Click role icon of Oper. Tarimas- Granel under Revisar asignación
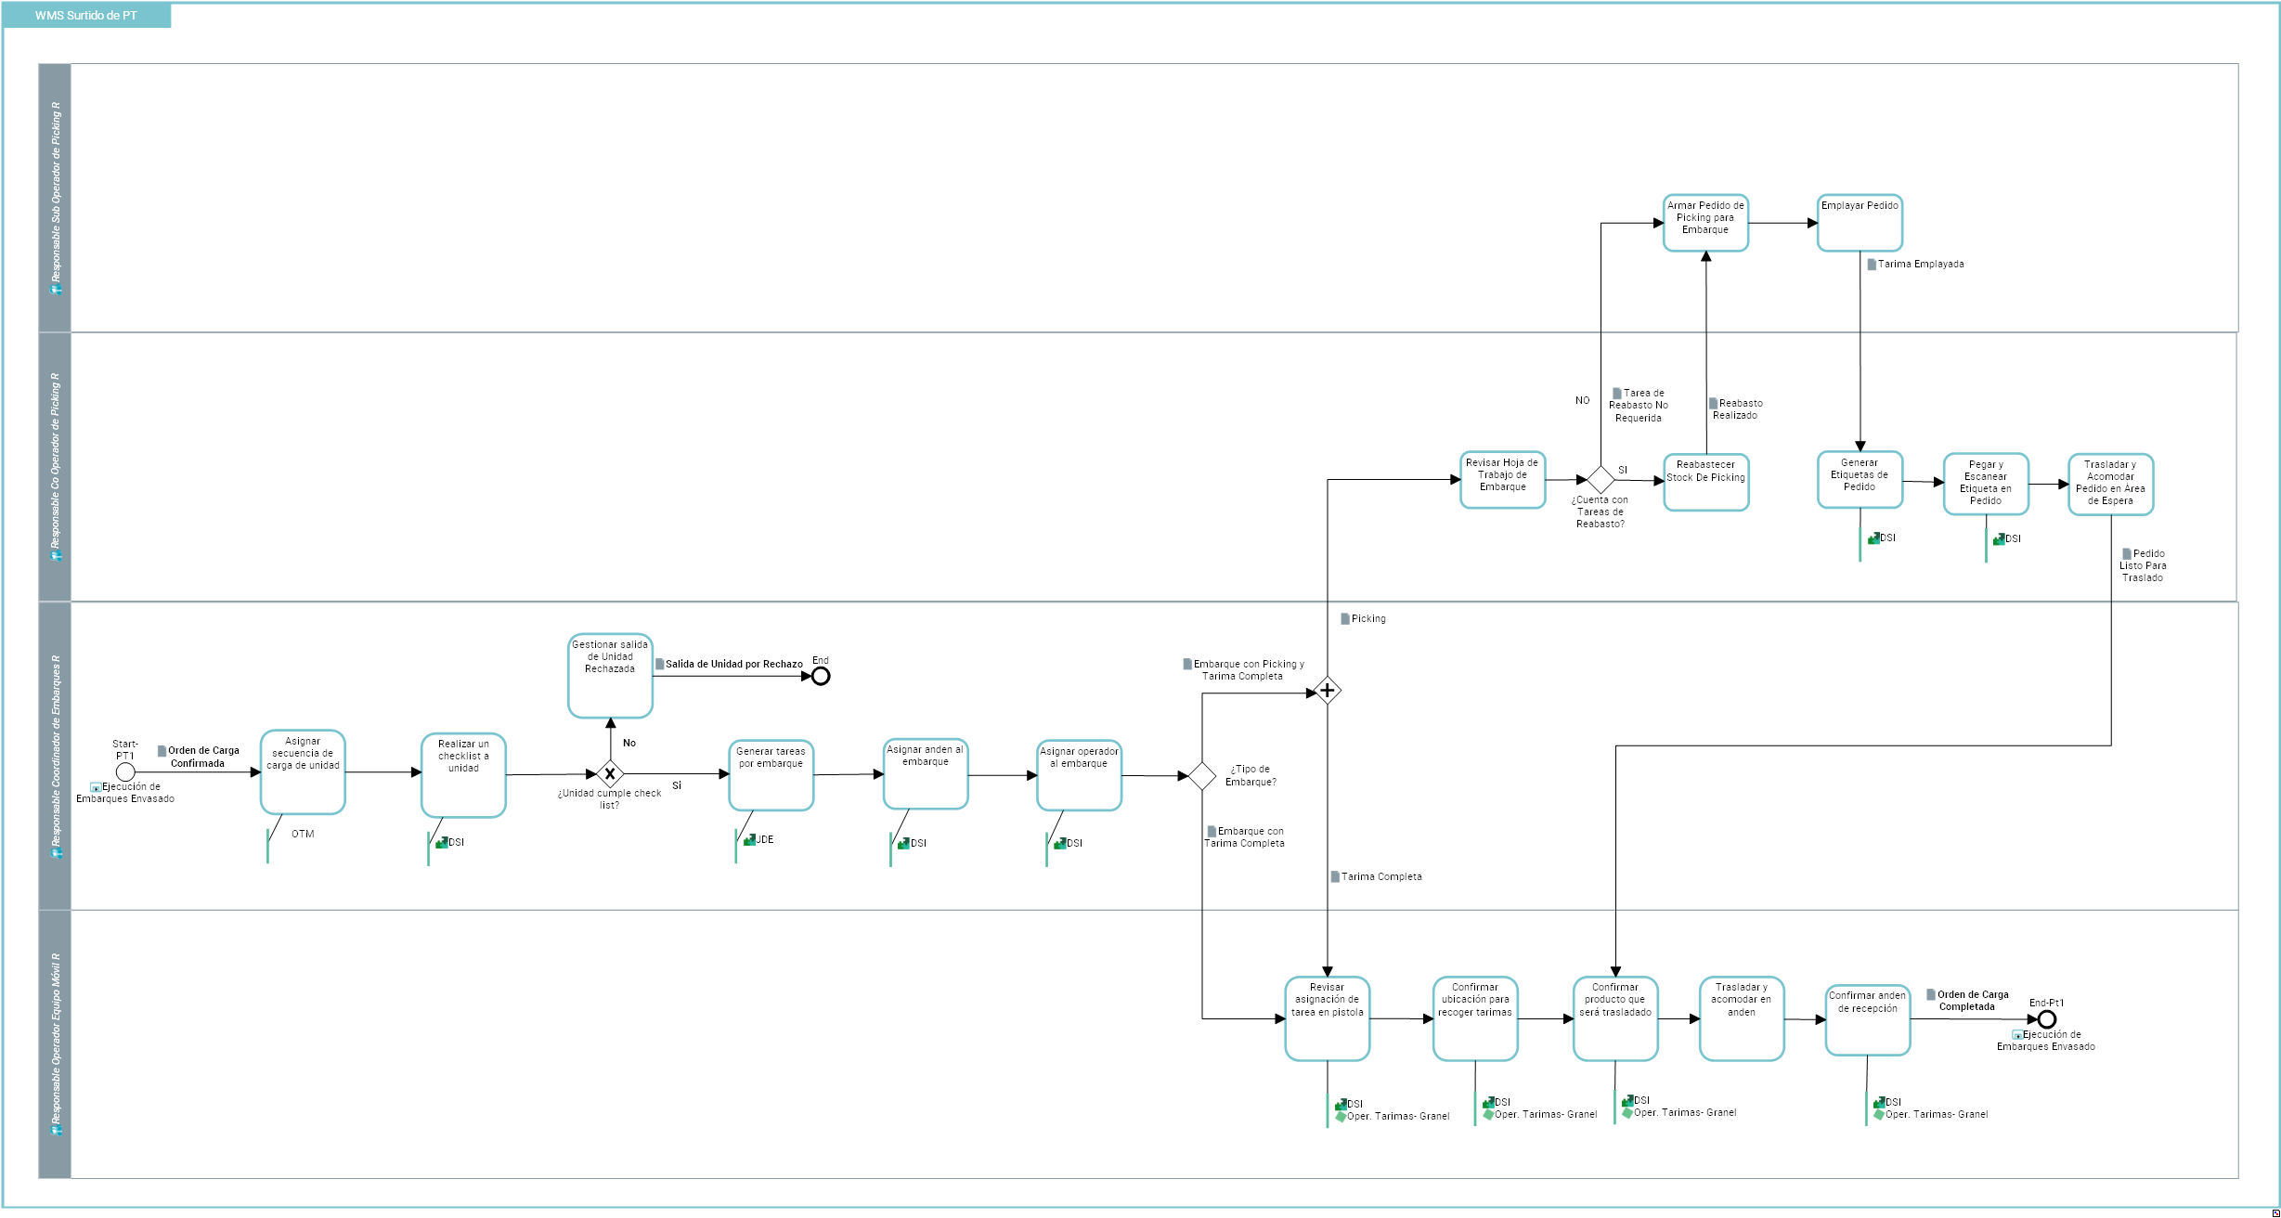2281x1218 pixels. coord(1341,1116)
